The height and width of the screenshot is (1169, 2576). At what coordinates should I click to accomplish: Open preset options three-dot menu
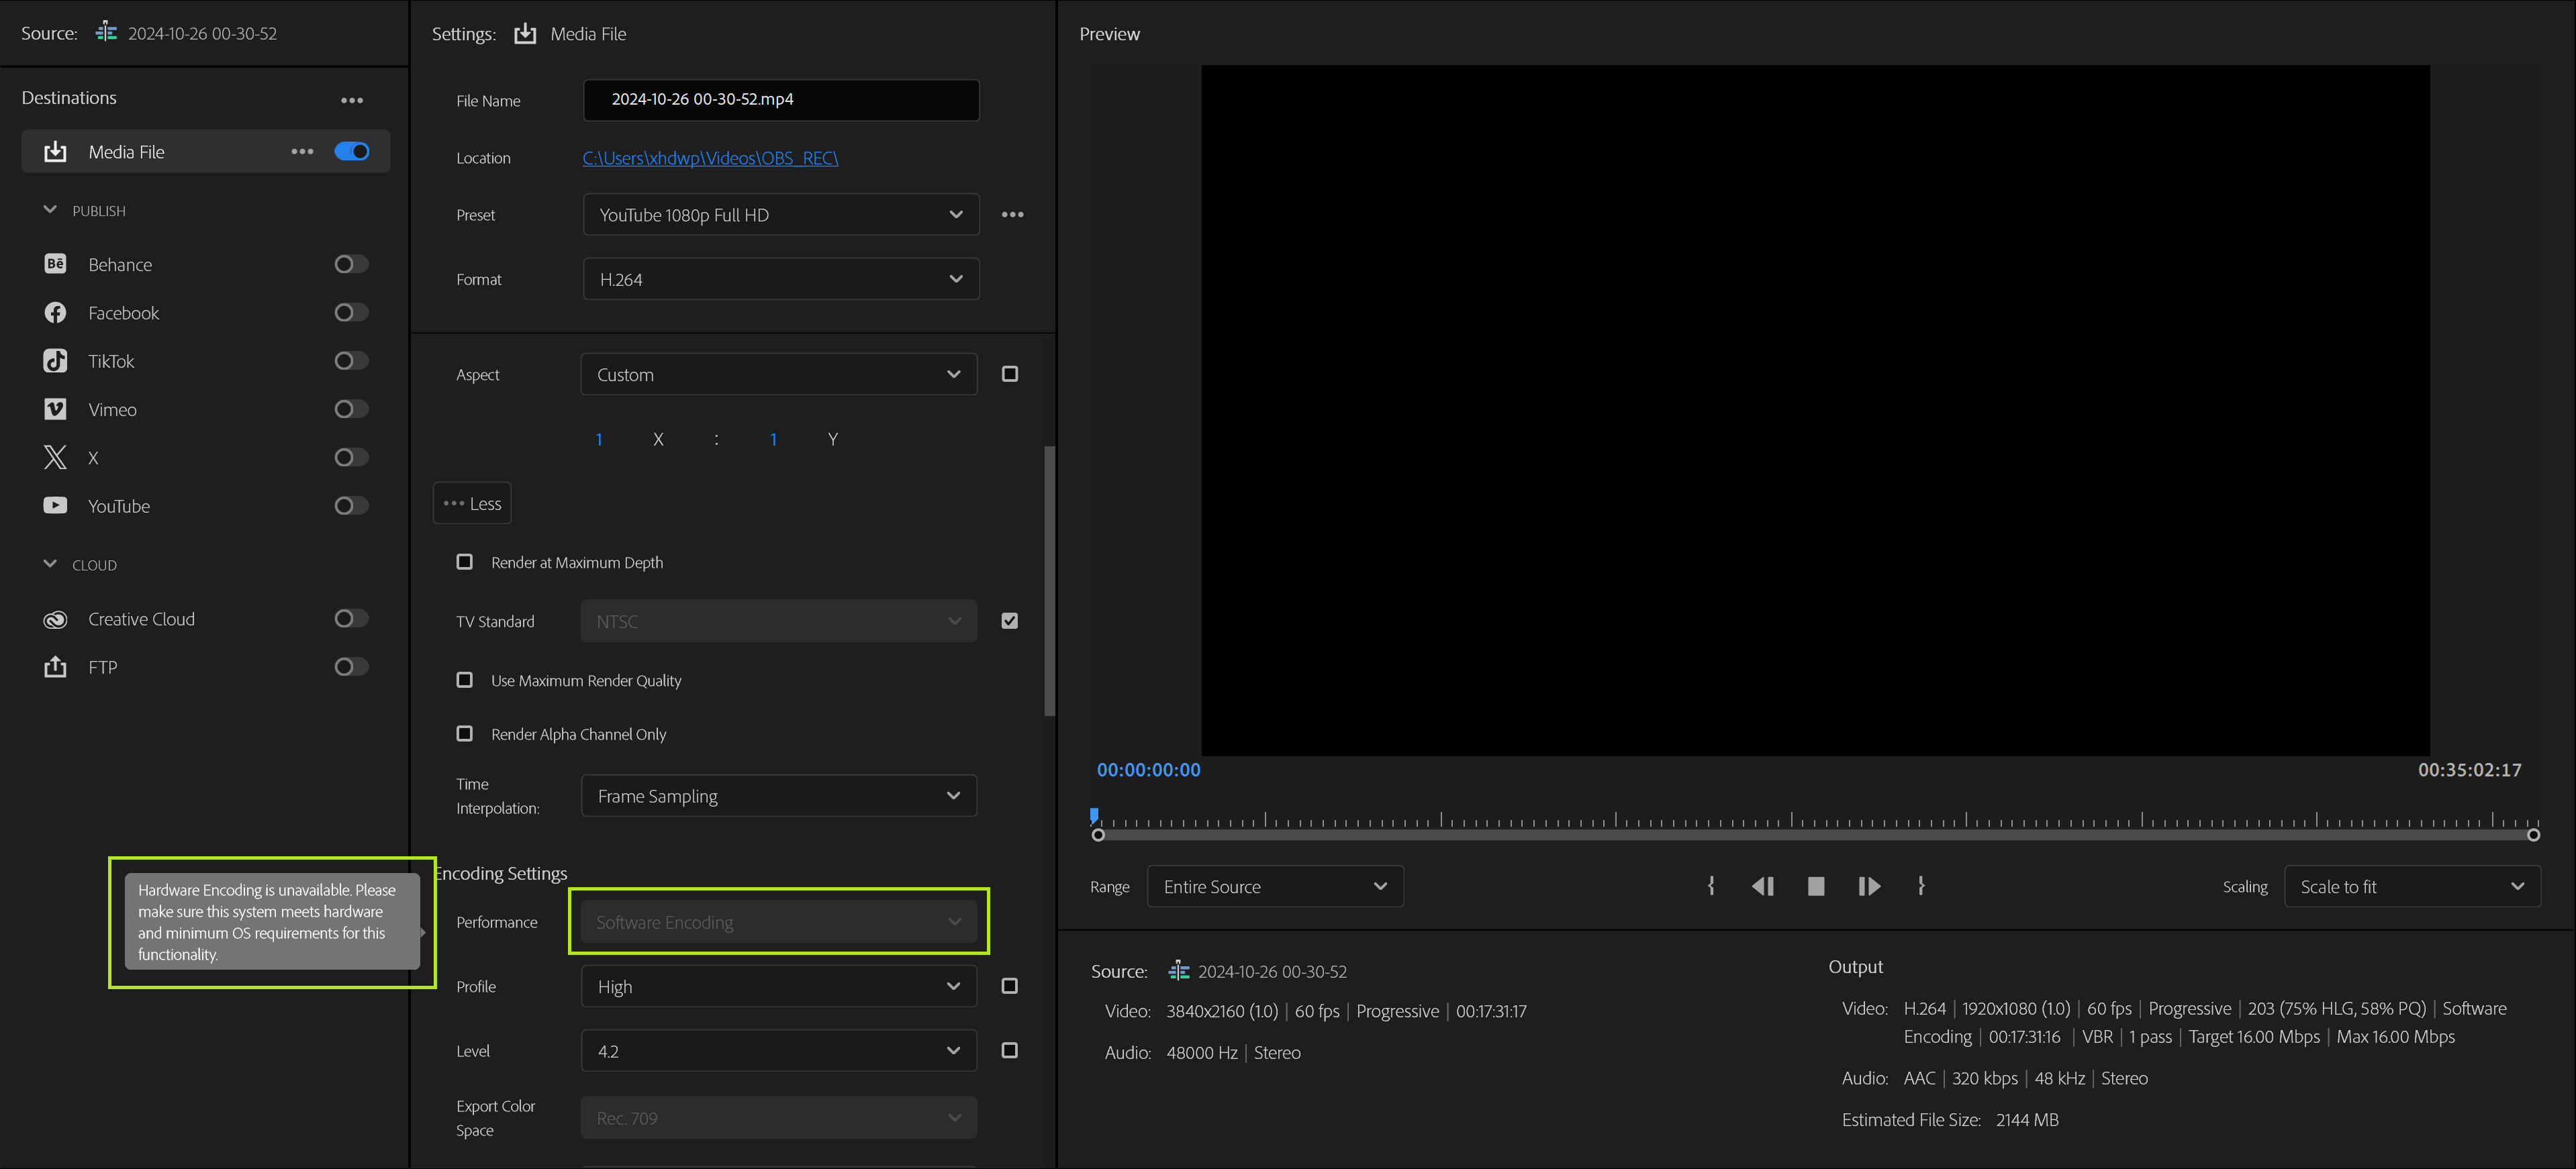tap(1012, 215)
